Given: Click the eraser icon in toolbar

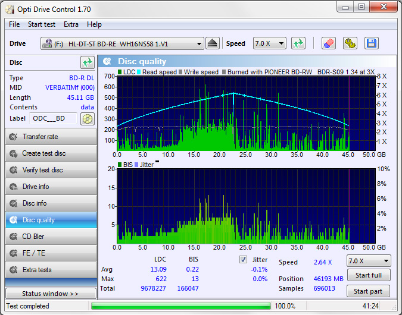Looking at the screenshot, I should coord(329,43).
